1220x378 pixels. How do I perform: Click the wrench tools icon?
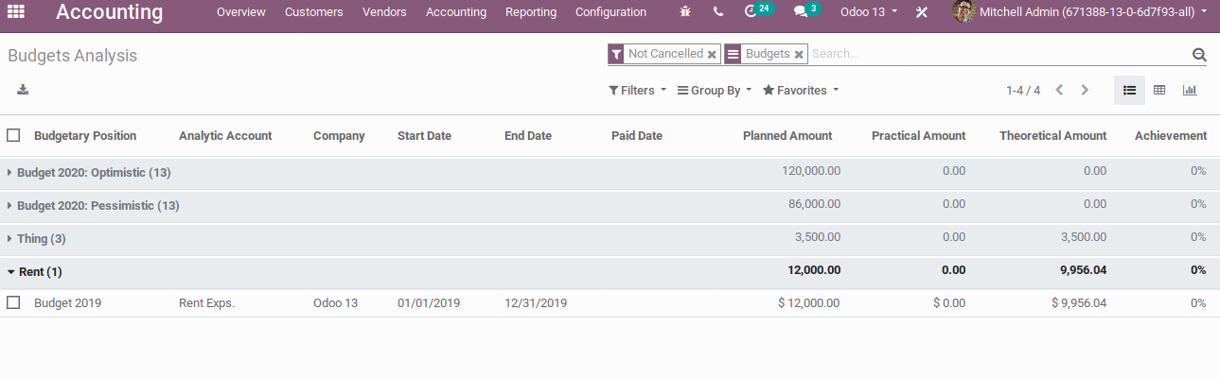(x=923, y=12)
